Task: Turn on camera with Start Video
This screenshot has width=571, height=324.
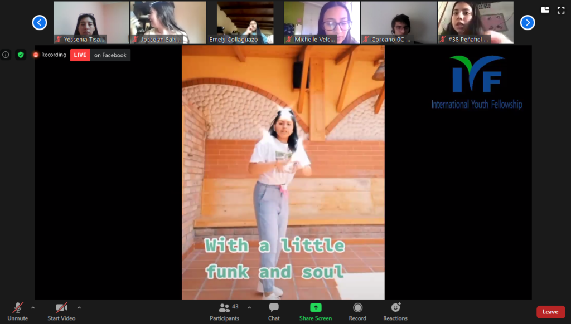Action: [61, 312]
